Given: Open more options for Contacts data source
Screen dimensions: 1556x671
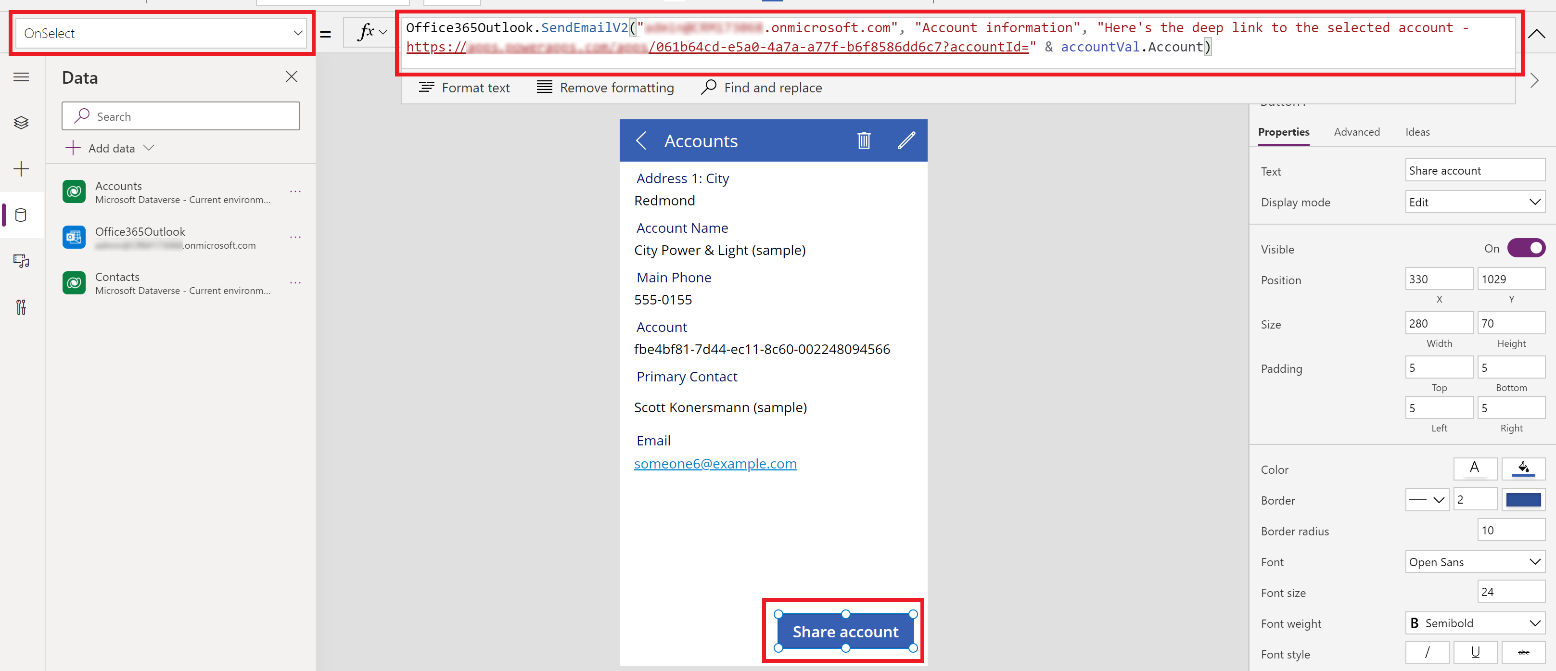Looking at the screenshot, I should (295, 282).
